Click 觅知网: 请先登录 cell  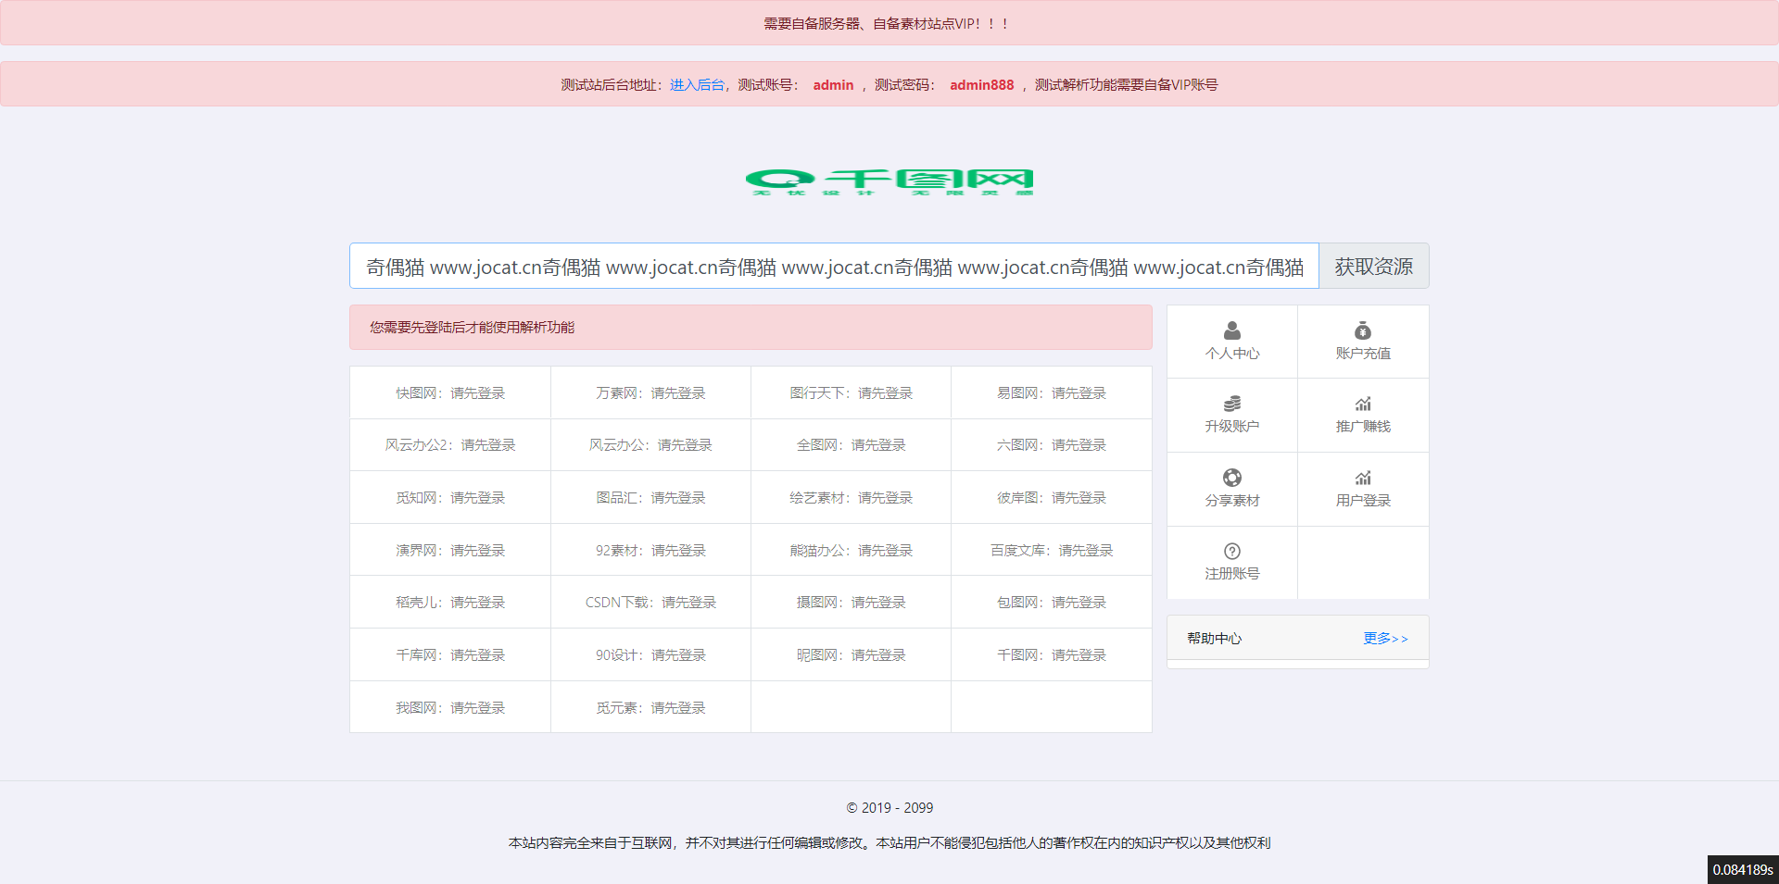tap(450, 498)
